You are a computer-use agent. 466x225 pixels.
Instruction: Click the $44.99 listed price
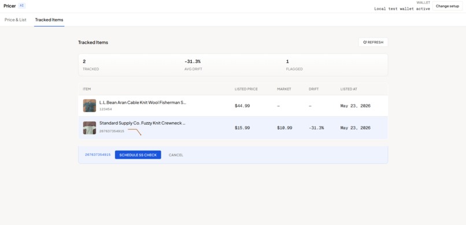[x=242, y=106]
